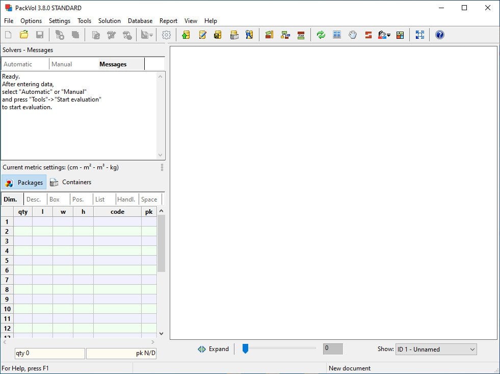Open the paint bucket color dropdown arrow
The image size is (500, 374).
point(389,35)
